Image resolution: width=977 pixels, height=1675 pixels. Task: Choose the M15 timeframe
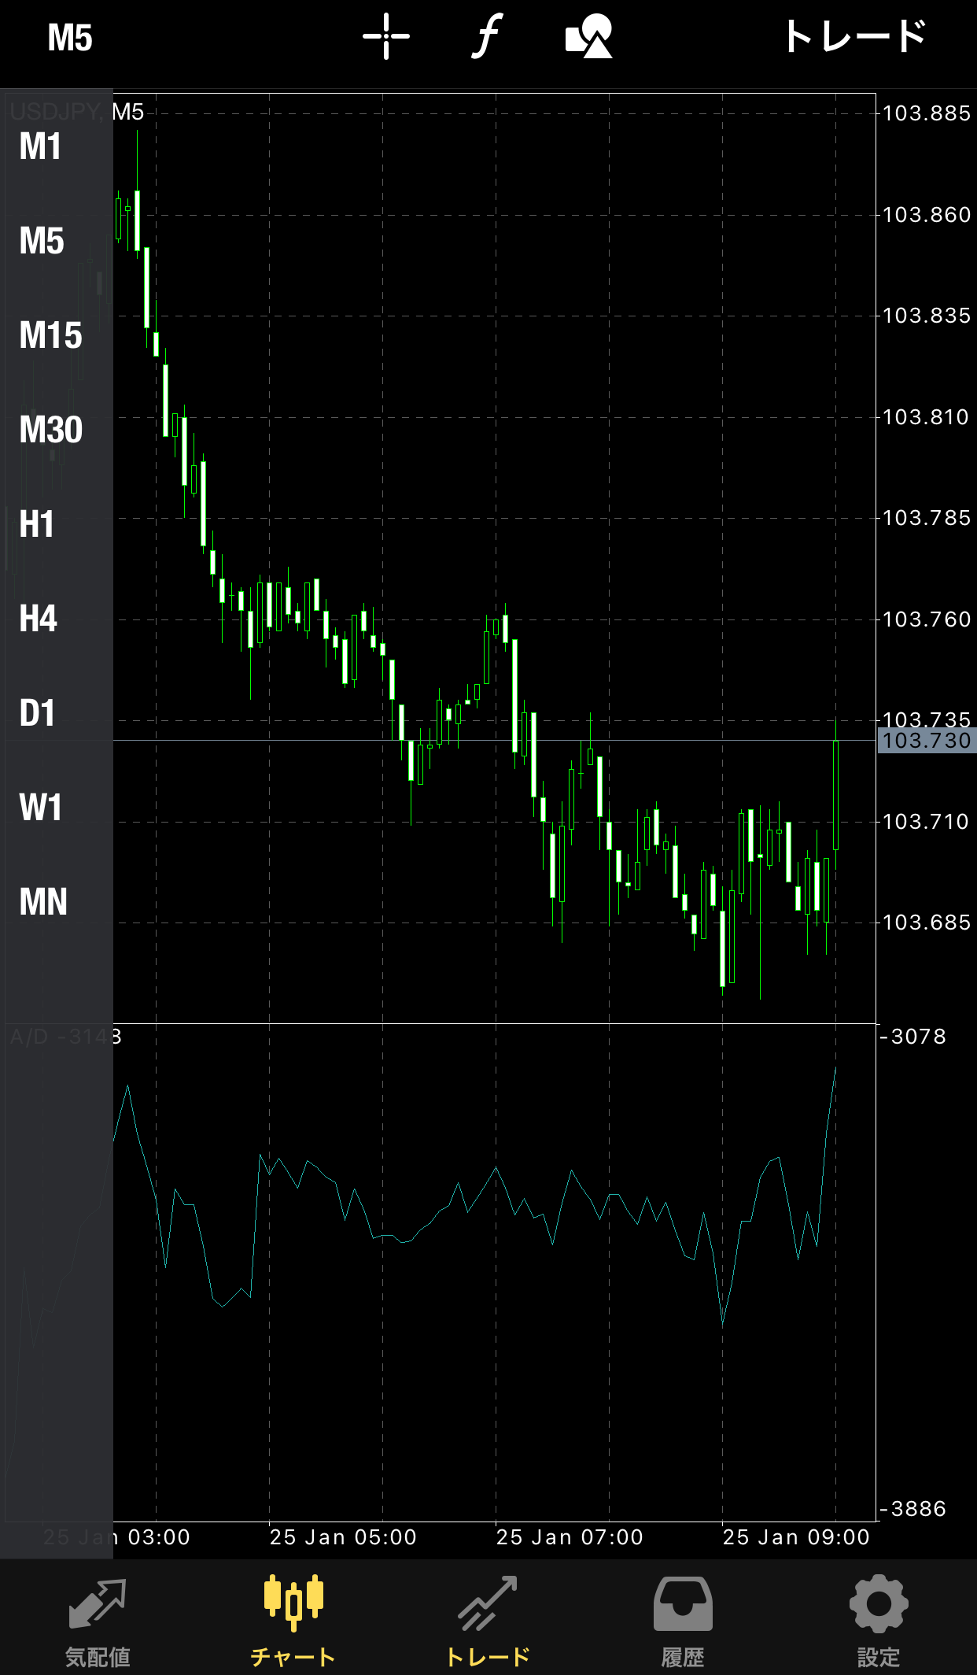pyautogui.click(x=50, y=335)
